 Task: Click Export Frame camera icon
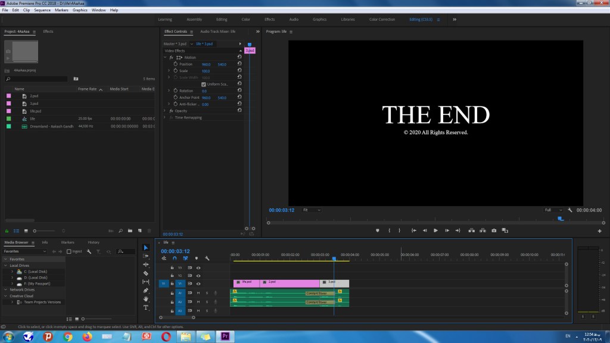click(494, 230)
